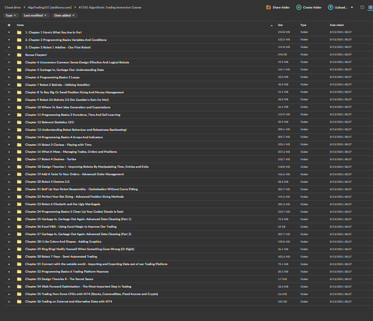Click folder icon of Chapter 33 Design Theories II
The image size is (373, 321).
click(19, 279)
